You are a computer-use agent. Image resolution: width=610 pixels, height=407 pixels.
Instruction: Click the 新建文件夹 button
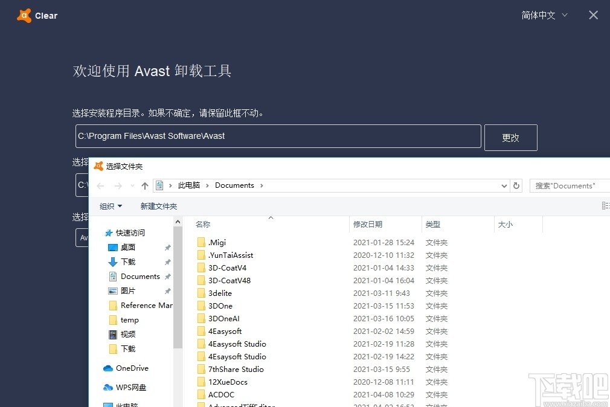tap(158, 205)
